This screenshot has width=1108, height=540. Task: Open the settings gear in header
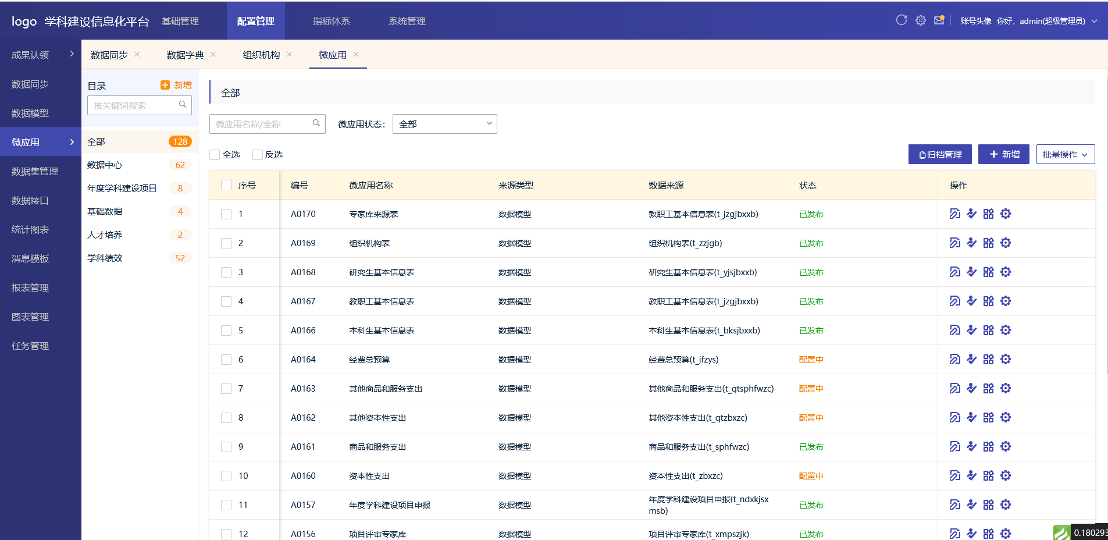921,20
